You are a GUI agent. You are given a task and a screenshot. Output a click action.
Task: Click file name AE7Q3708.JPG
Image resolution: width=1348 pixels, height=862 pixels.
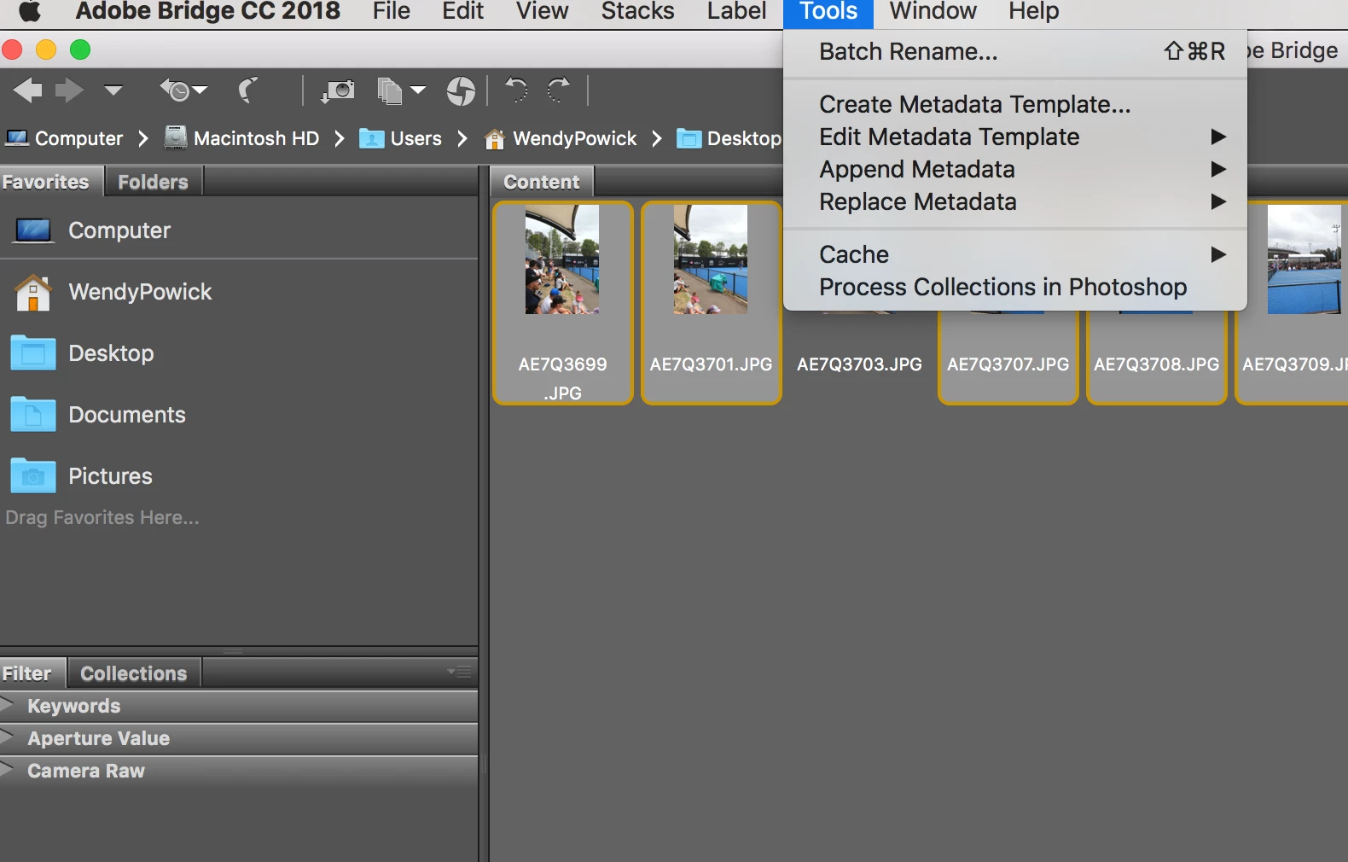1156,364
